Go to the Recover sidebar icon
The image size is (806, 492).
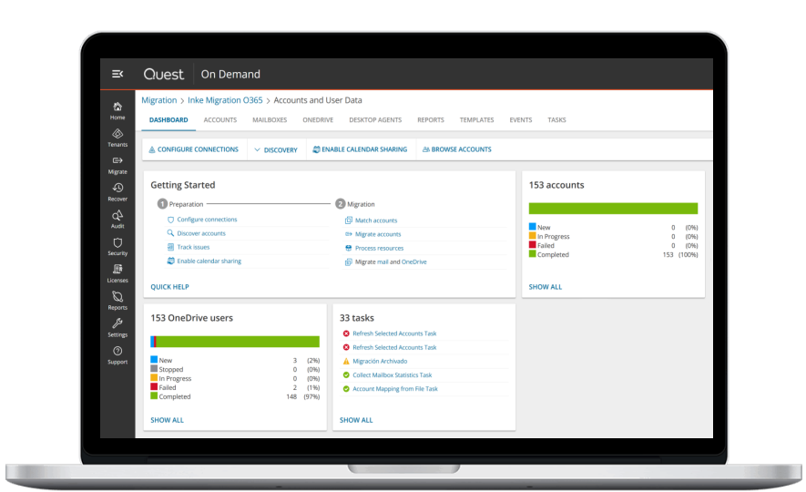[x=117, y=189]
